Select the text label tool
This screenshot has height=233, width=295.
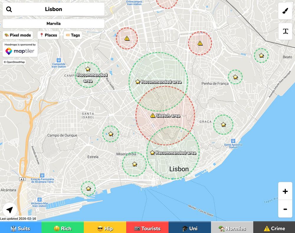tap(285, 31)
